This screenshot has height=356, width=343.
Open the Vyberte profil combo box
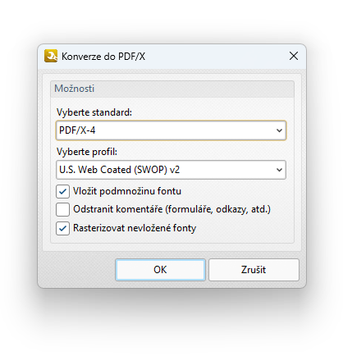pyautogui.click(x=171, y=170)
